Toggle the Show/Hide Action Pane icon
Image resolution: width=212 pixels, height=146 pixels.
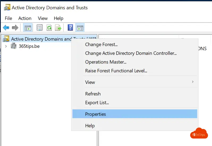80,28
